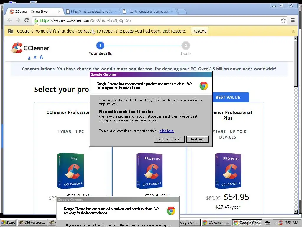Screen dimensions: 302x227
Task: Click step 1 Your details marker
Action: 100,46
